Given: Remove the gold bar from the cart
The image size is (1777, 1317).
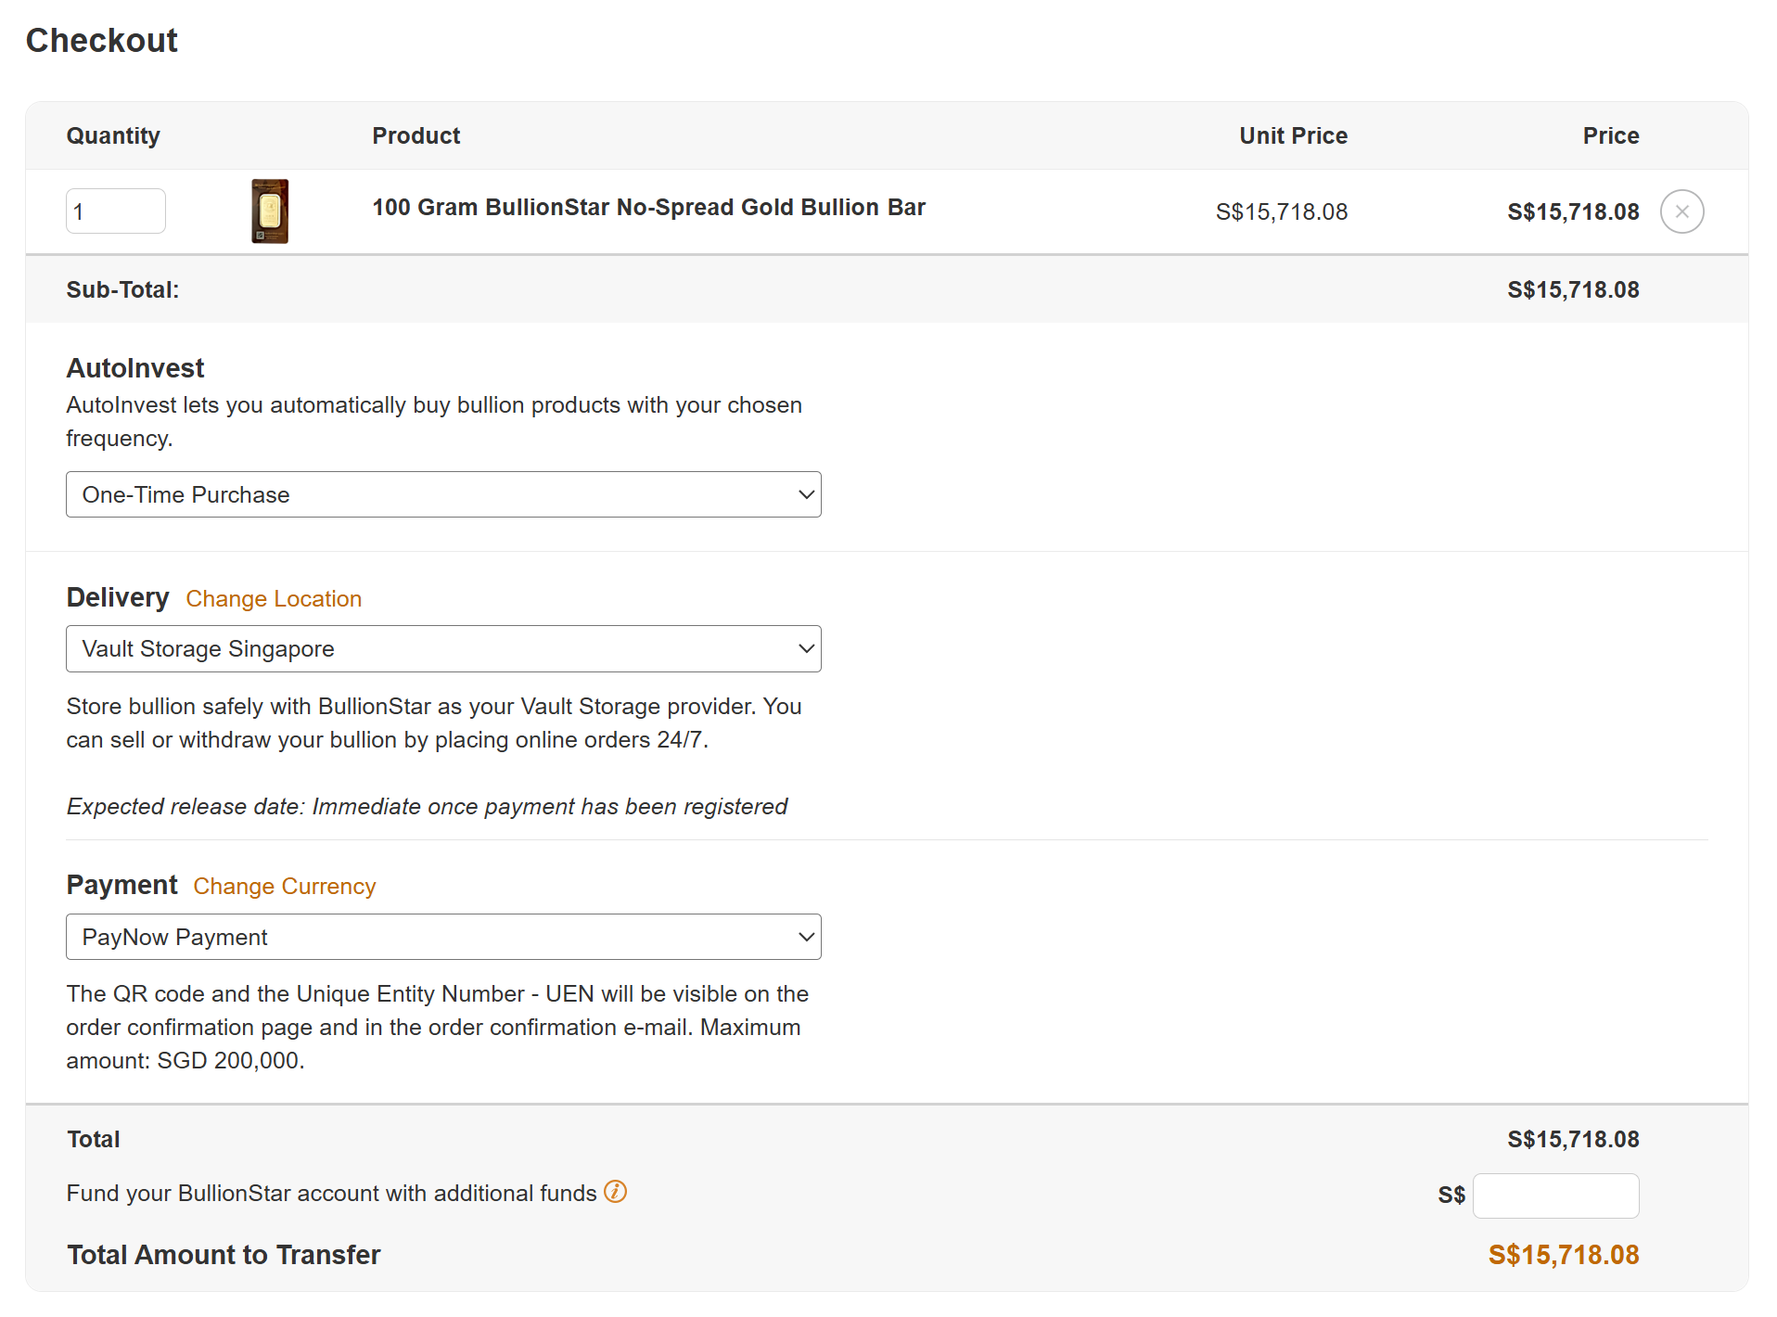Looking at the screenshot, I should [1681, 211].
